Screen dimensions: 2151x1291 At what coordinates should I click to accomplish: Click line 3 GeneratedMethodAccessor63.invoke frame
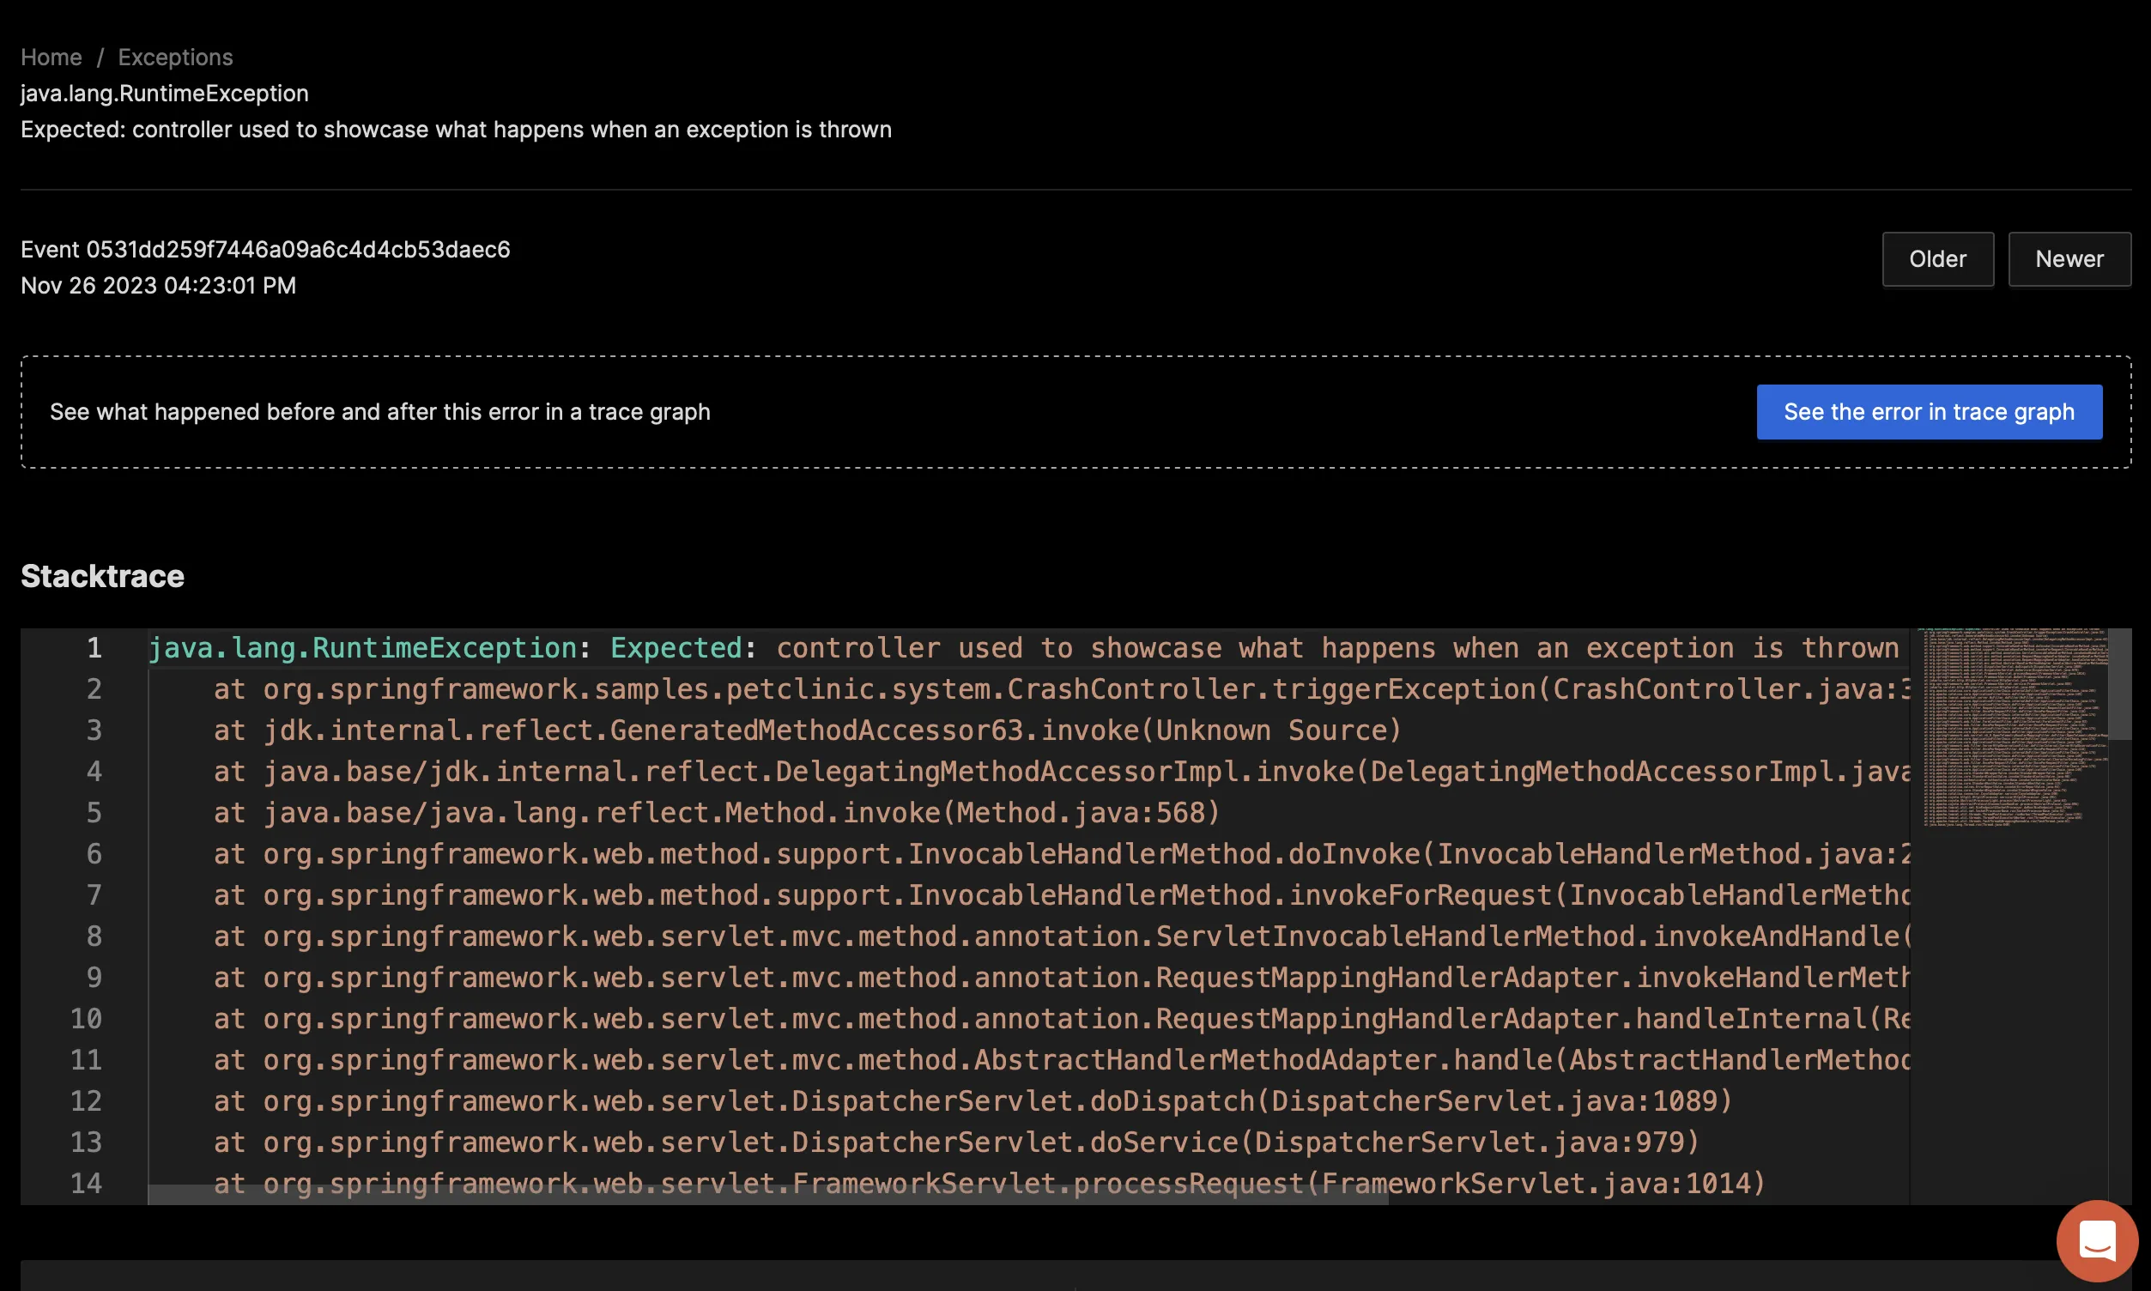[808, 730]
